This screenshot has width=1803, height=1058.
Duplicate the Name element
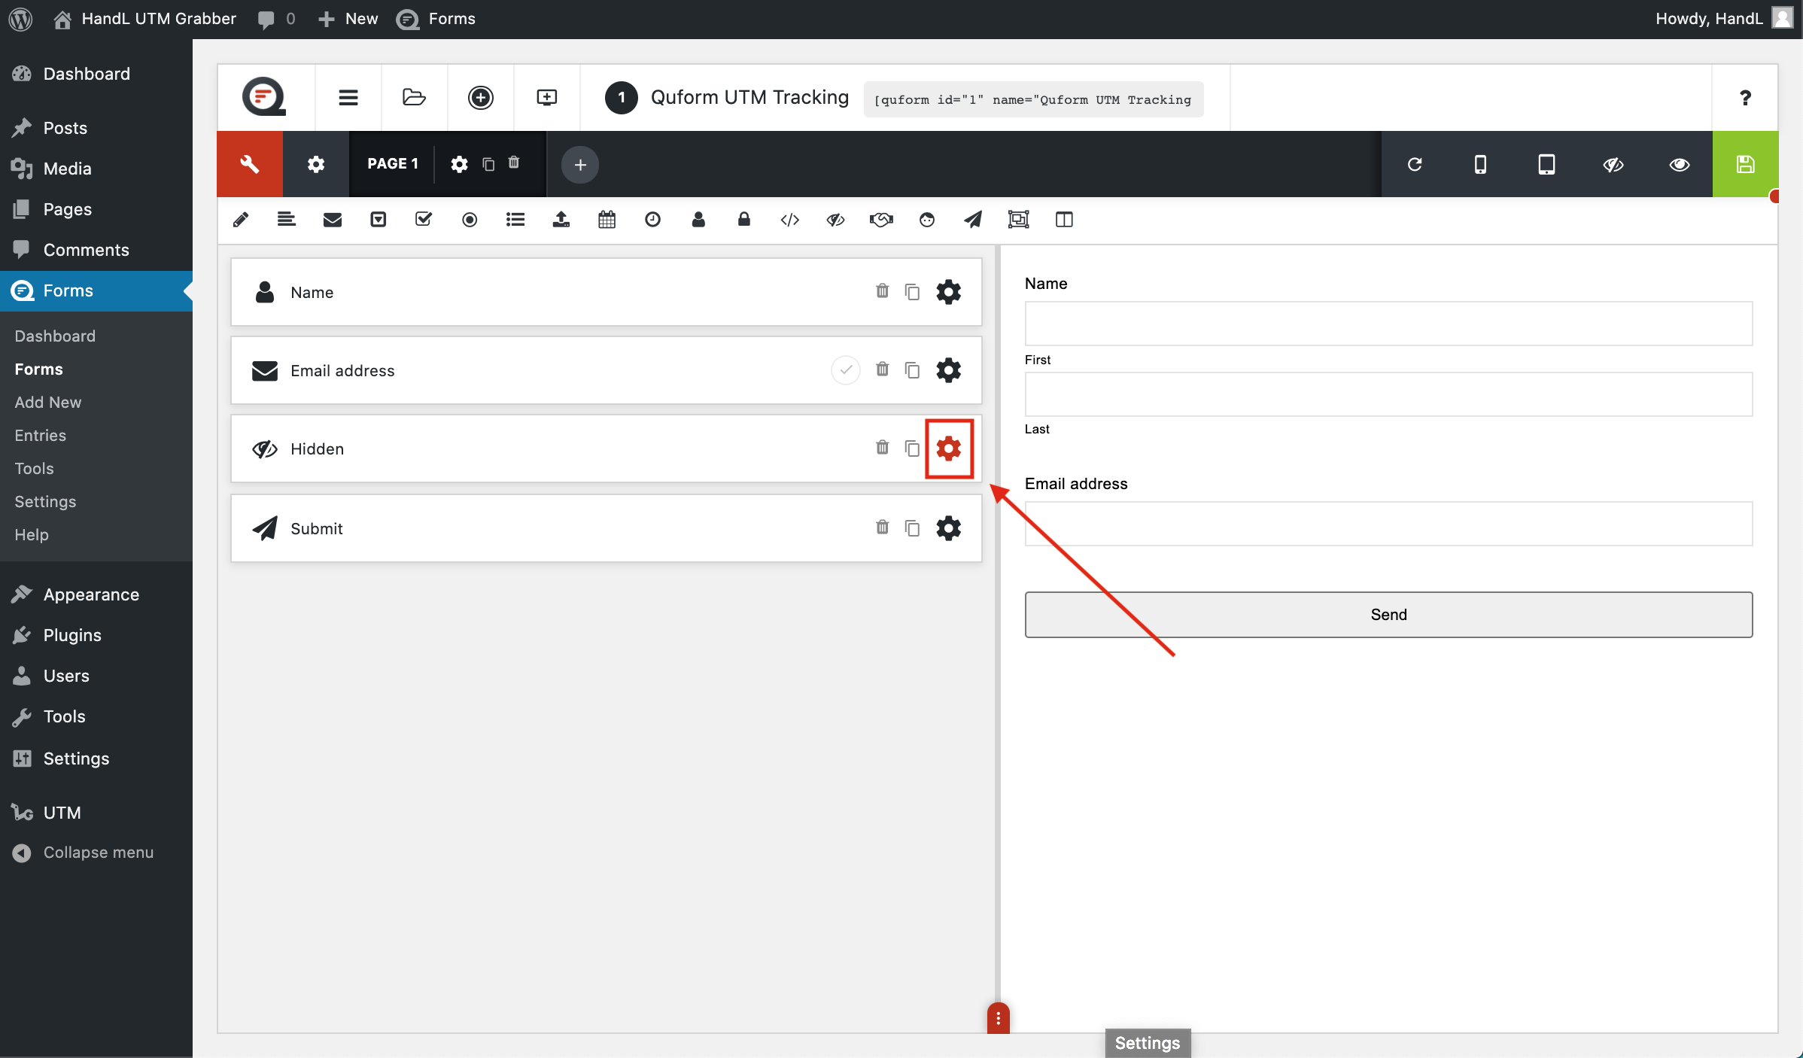tap(912, 292)
